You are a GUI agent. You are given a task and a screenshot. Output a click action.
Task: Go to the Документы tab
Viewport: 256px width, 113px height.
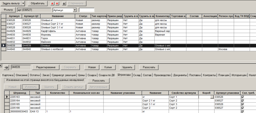coord(180,75)
